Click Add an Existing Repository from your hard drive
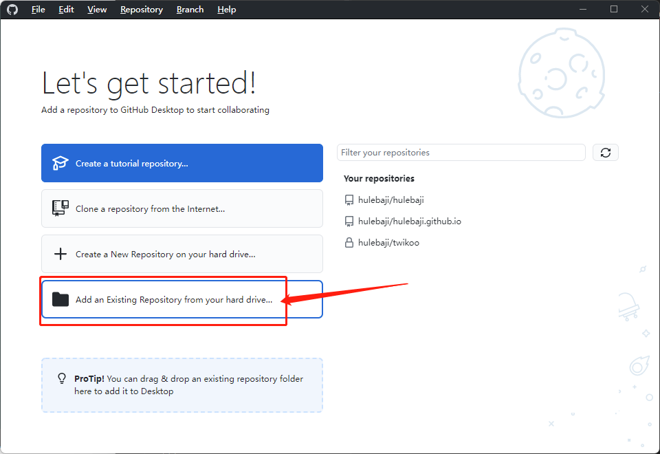660x454 pixels. click(181, 299)
